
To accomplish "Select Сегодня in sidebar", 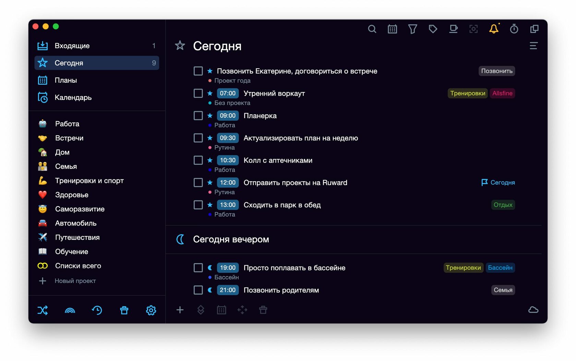I will point(97,63).
